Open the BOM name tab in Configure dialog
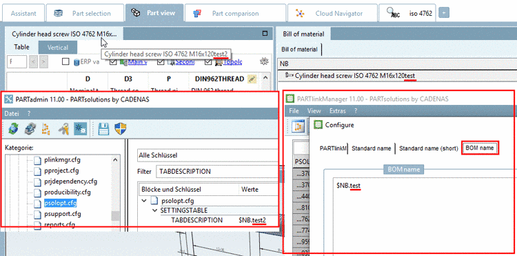This screenshot has height=256, width=517. [480, 148]
